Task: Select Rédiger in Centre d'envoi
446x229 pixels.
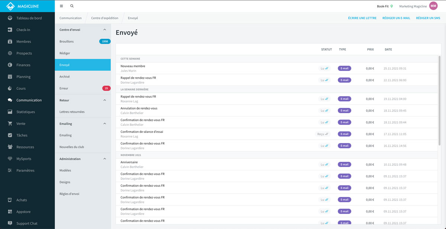Action: pos(83,53)
